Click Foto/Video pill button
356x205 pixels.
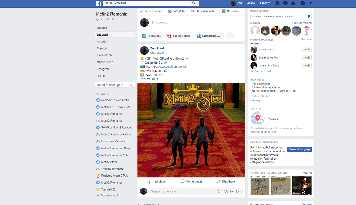[x=152, y=36]
